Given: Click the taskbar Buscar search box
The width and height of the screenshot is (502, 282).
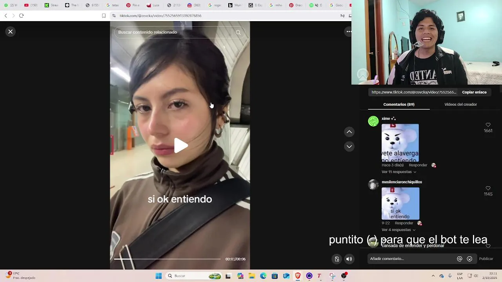Looking at the screenshot, I should (194, 276).
